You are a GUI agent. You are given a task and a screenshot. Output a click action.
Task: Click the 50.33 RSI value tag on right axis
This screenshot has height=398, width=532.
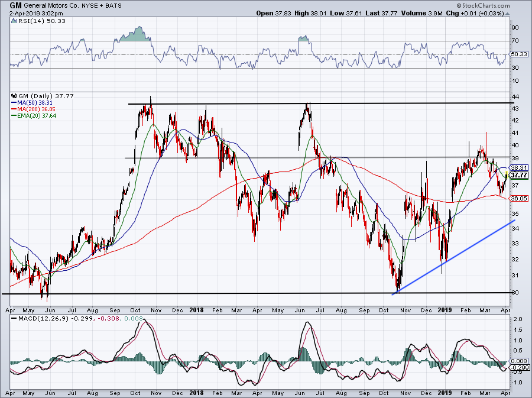pos(519,54)
